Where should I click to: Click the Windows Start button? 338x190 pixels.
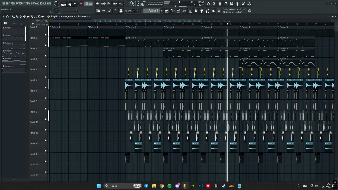(x=99, y=186)
